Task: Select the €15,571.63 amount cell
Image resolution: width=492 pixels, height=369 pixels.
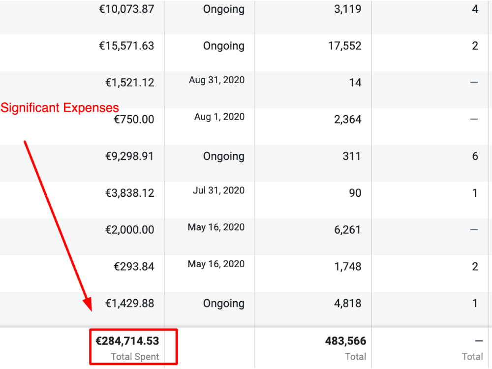Action: pos(126,46)
